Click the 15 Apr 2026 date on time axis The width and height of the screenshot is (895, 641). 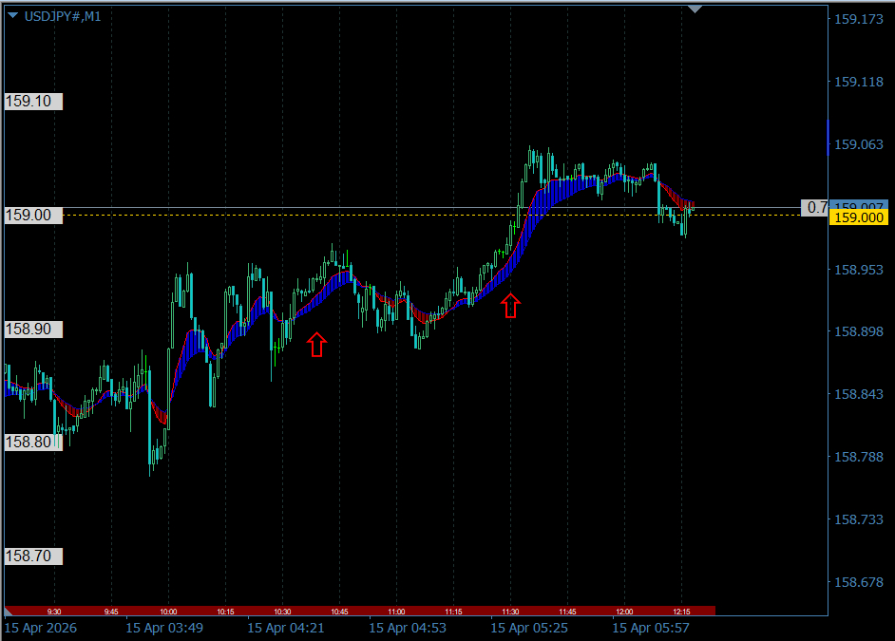tap(41, 628)
